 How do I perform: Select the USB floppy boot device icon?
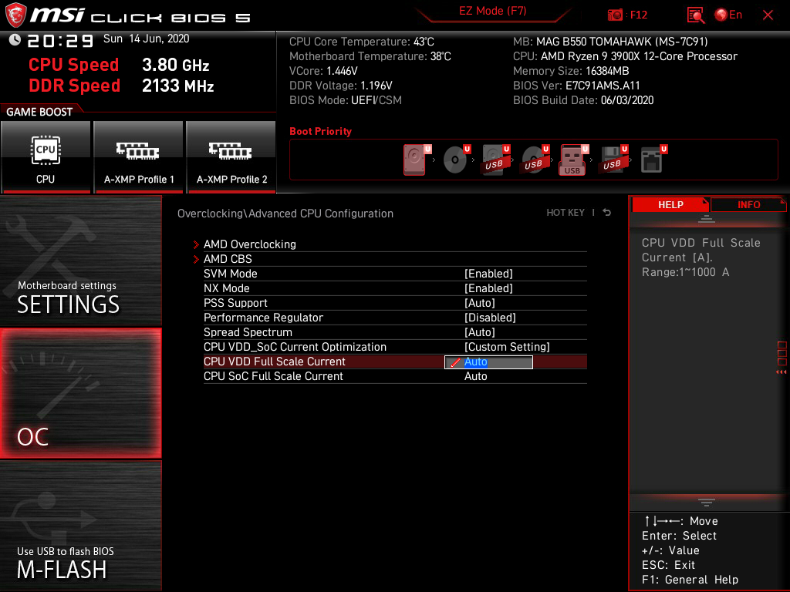(x=613, y=160)
